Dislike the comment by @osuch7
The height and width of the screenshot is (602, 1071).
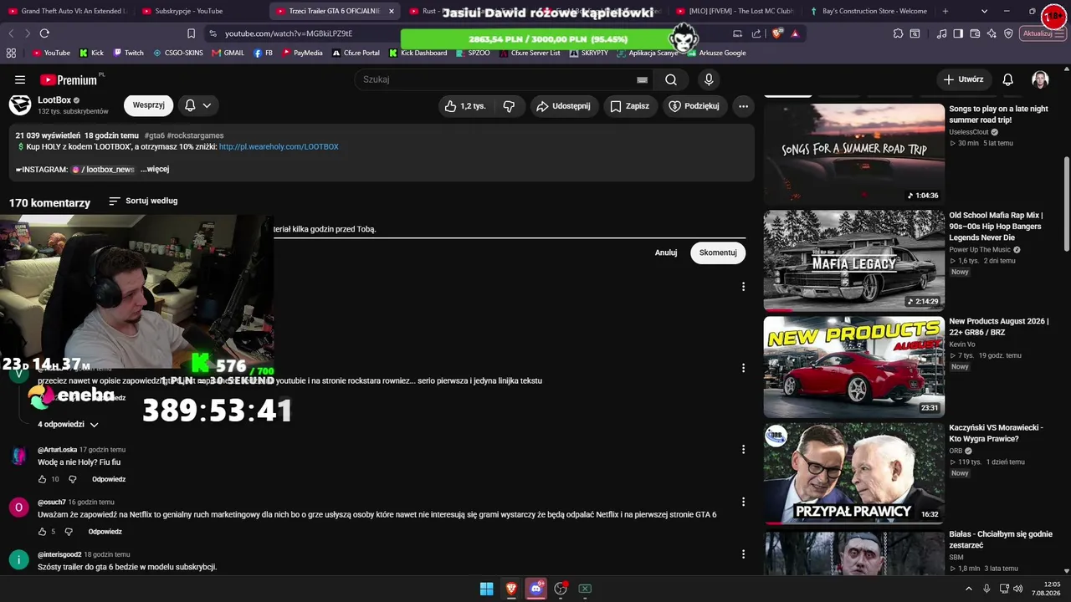(x=69, y=532)
